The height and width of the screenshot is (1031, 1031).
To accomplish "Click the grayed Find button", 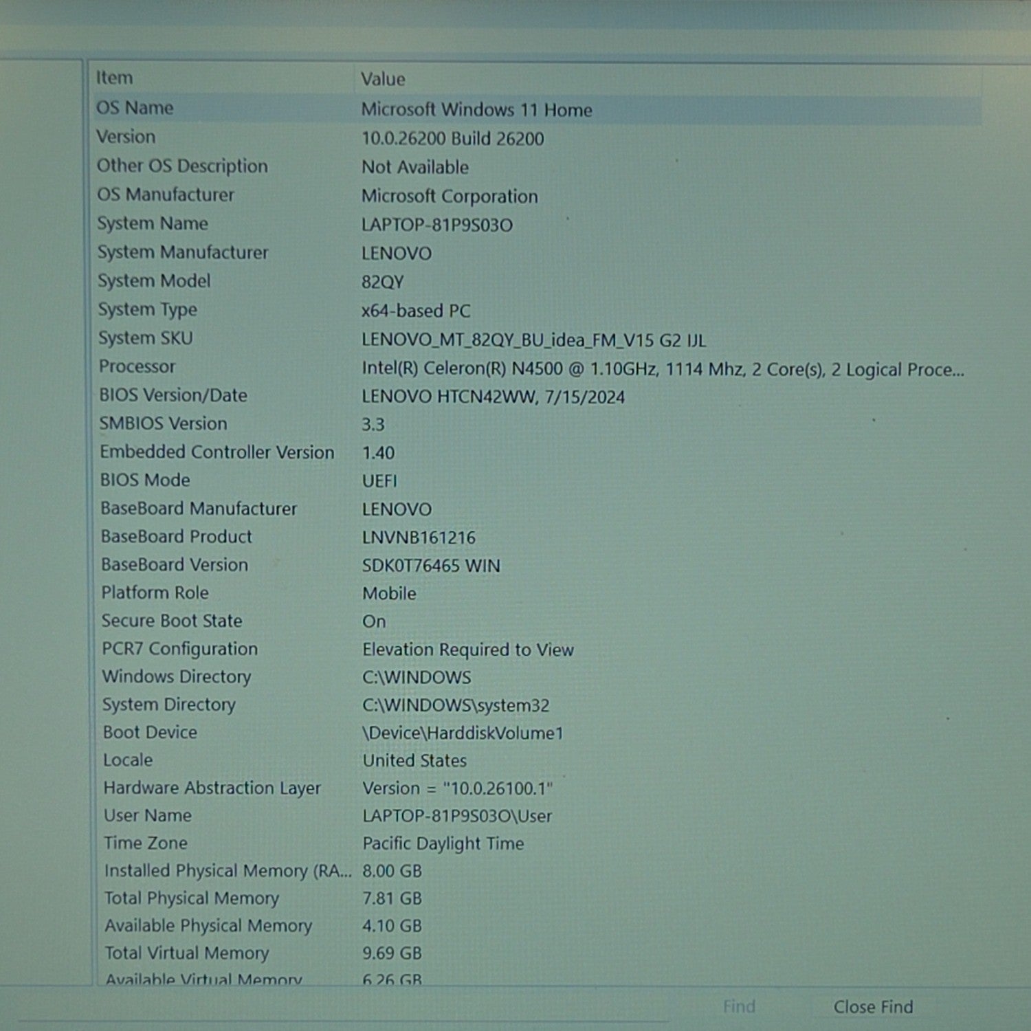I will pyautogui.click(x=739, y=1007).
